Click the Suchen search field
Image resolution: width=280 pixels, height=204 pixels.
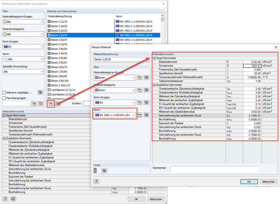pyautogui.click(x=87, y=103)
